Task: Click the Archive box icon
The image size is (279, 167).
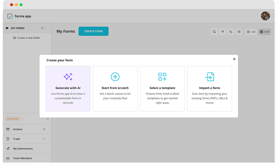Action: (x=8, y=129)
